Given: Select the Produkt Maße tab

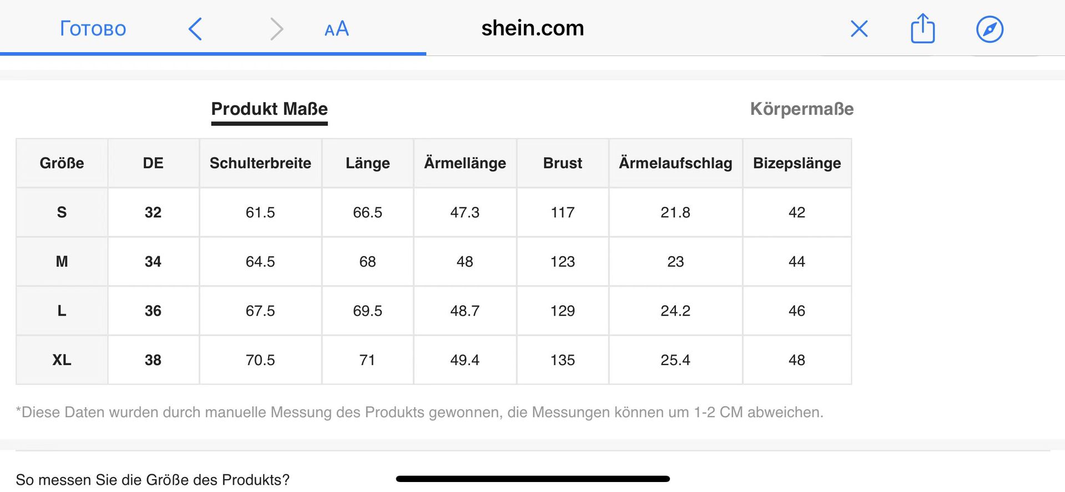Looking at the screenshot, I should (270, 109).
